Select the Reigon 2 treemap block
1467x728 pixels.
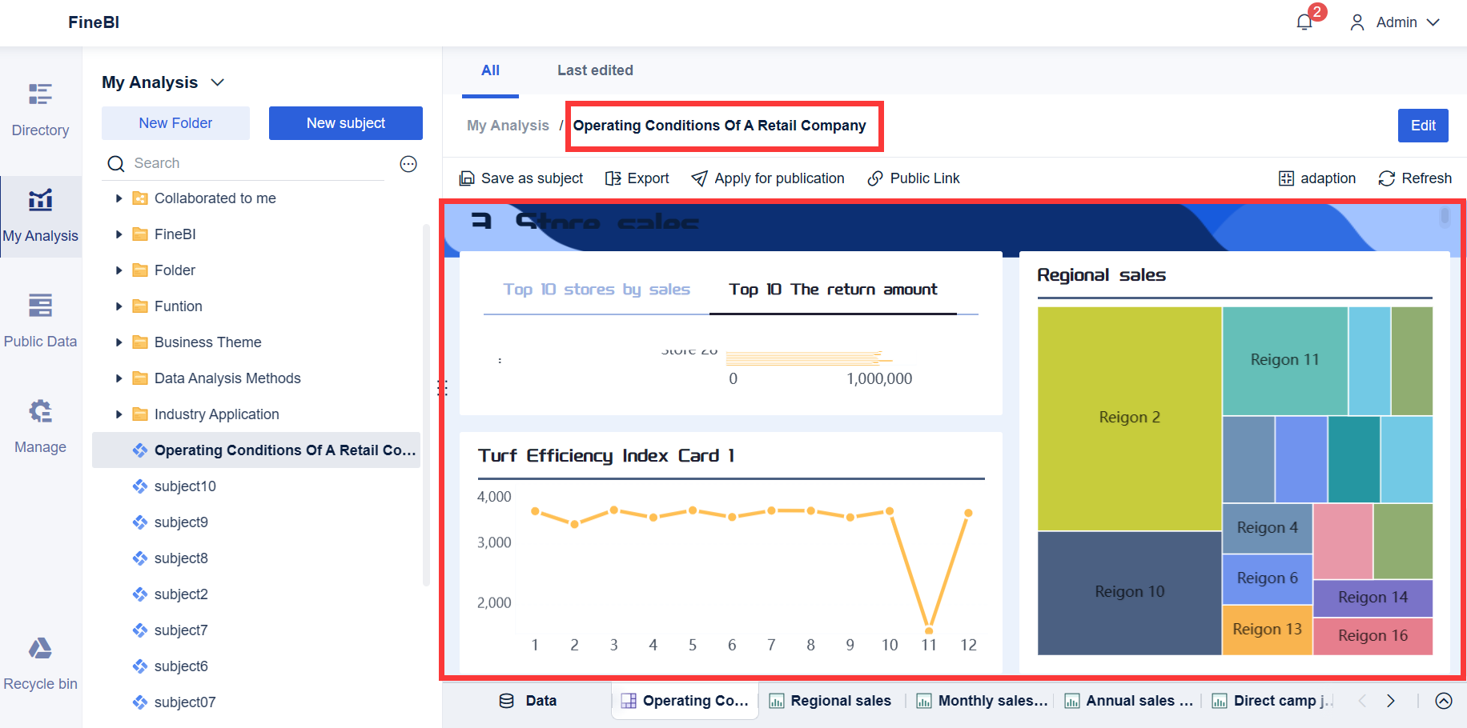point(1129,416)
